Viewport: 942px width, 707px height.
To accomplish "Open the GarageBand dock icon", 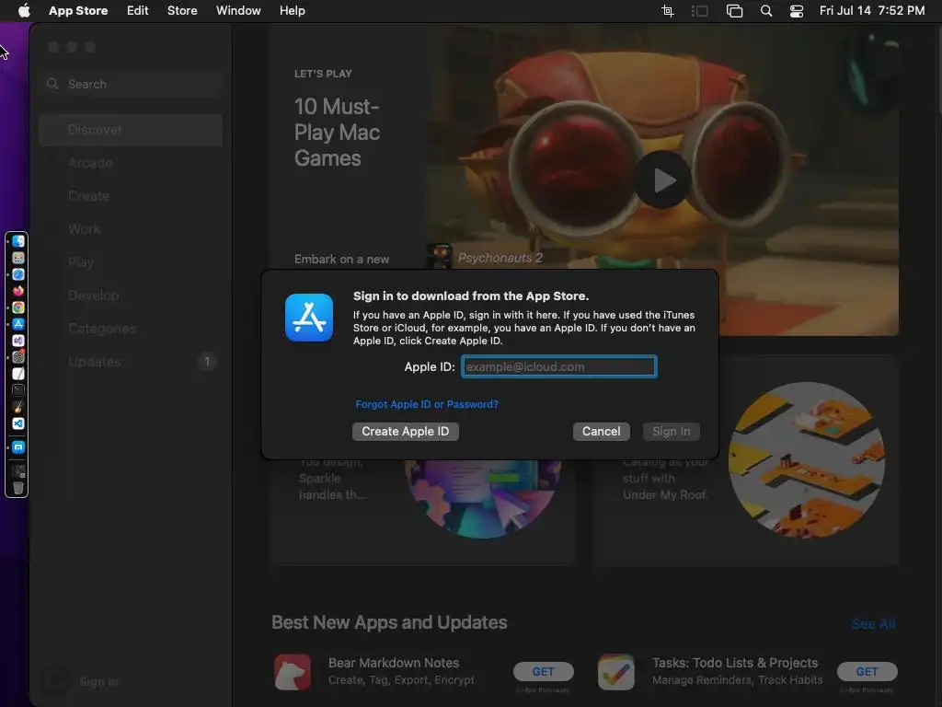I will click(18, 407).
